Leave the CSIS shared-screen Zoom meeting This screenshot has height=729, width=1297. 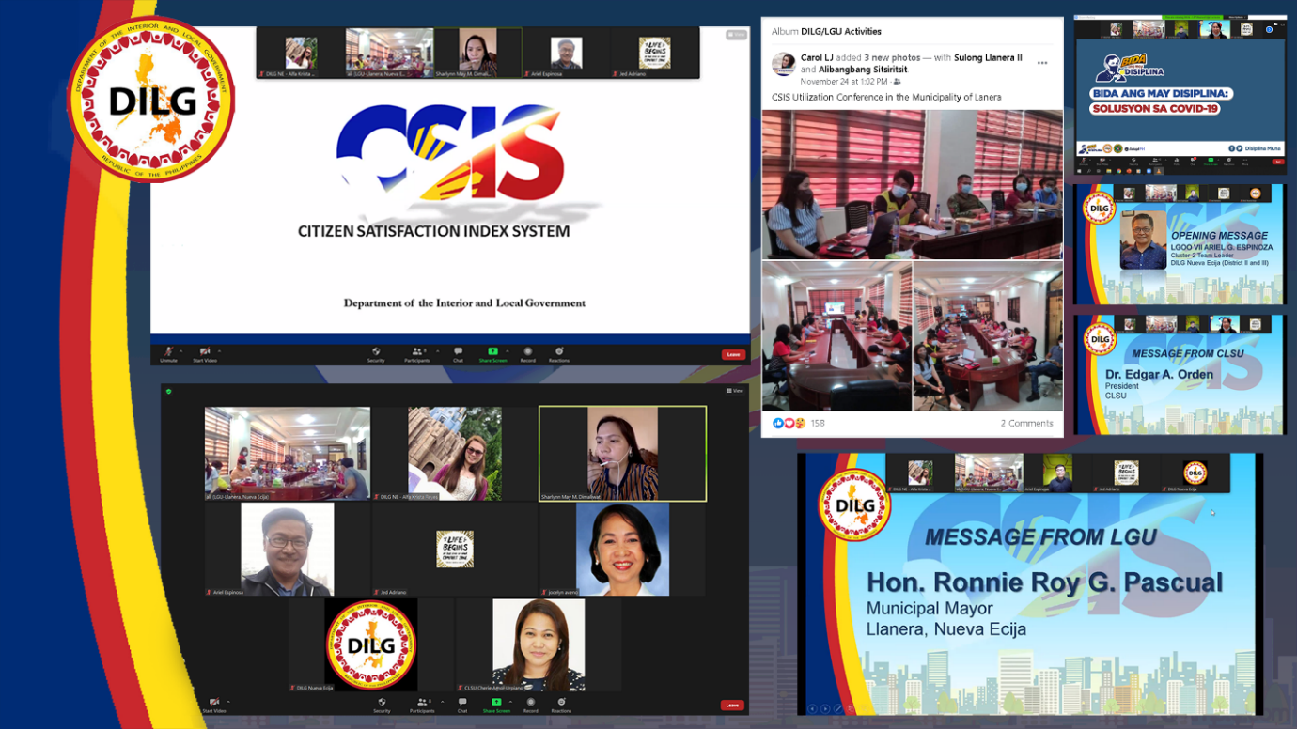point(733,355)
